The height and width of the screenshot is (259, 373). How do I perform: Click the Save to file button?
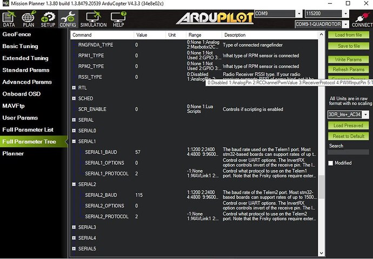coord(349,46)
